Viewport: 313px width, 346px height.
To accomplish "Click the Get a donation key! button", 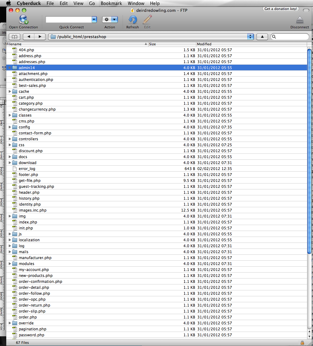I will click(281, 9).
